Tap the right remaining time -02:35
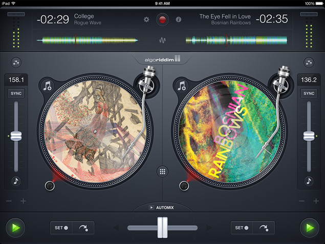The image size is (325, 244). pyautogui.click(x=272, y=19)
